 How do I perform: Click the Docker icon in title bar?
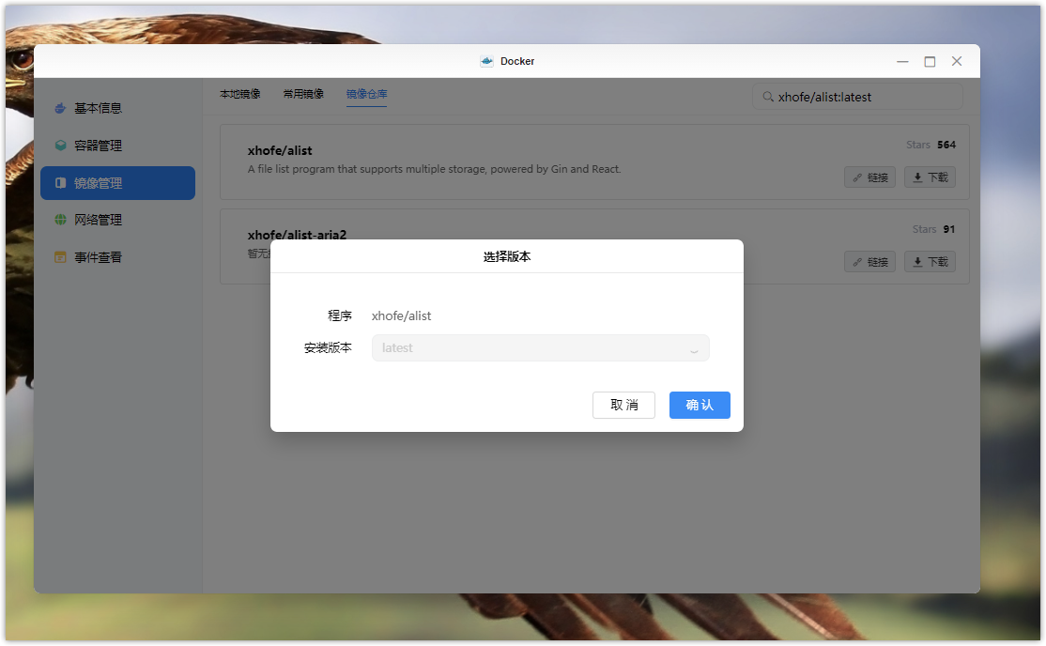point(487,61)
